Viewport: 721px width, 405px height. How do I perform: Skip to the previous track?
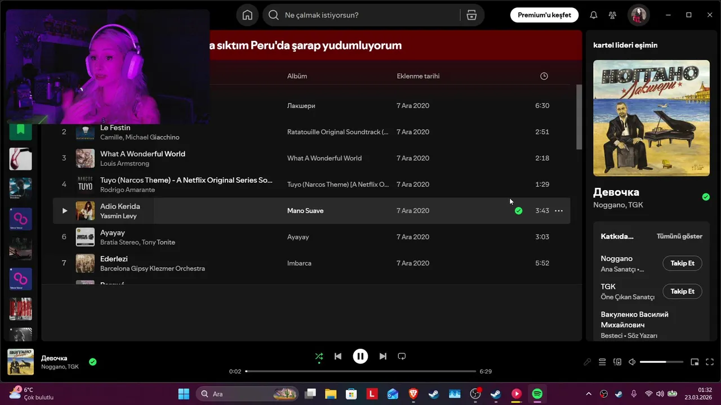337,356
